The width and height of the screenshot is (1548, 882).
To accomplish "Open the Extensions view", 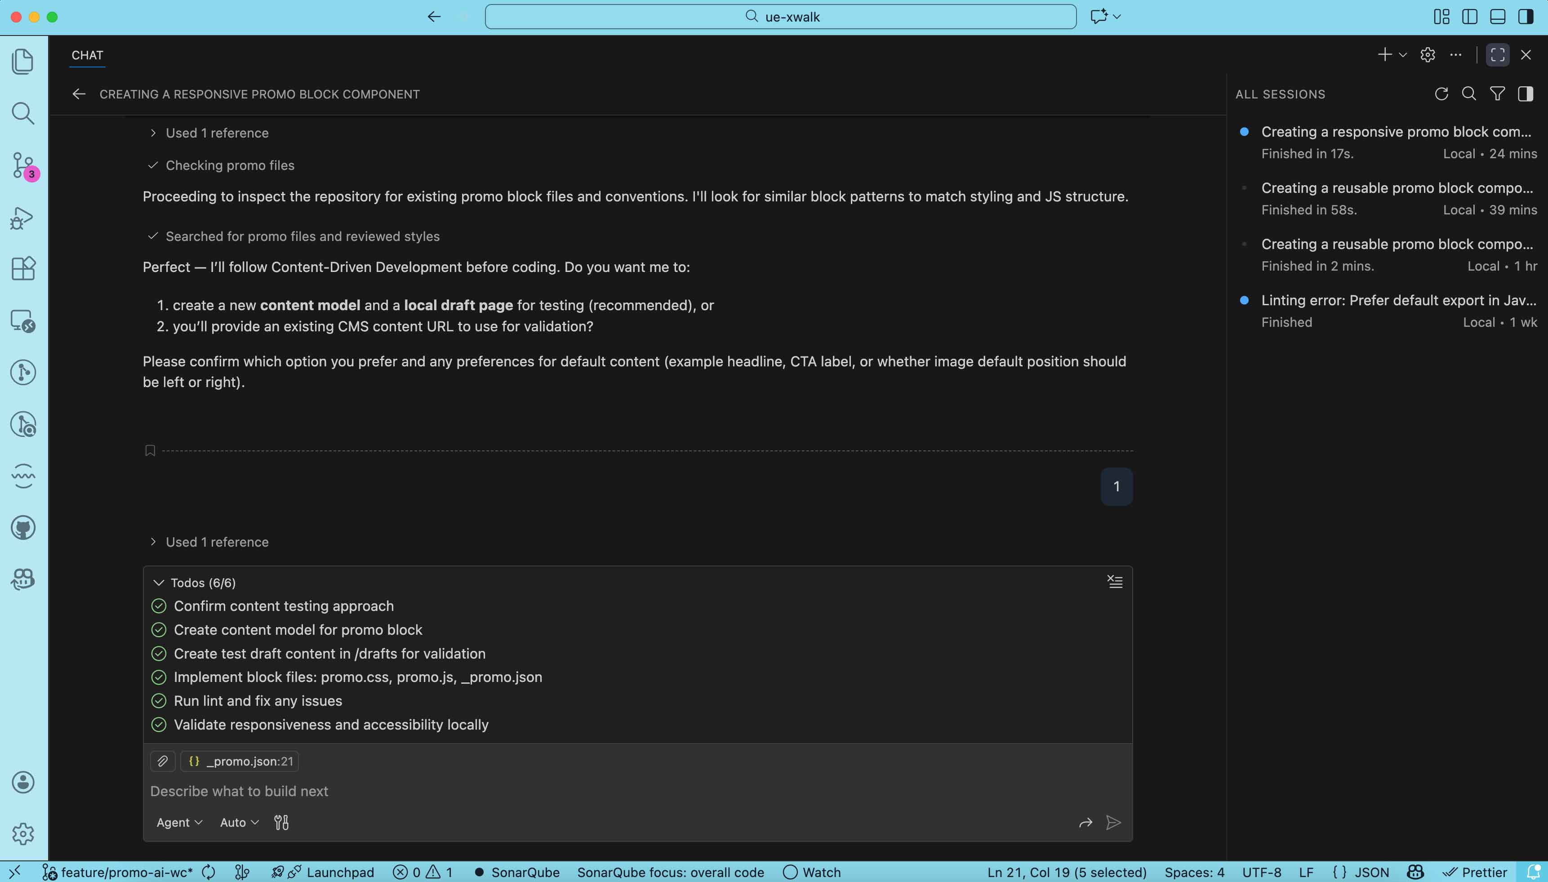I will (23, 268).
